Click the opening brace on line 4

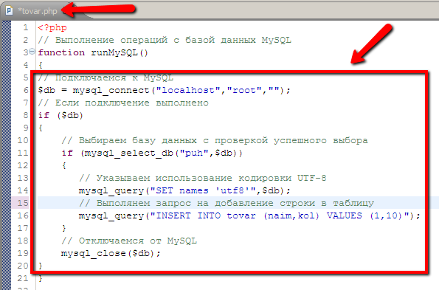point(41,65)
